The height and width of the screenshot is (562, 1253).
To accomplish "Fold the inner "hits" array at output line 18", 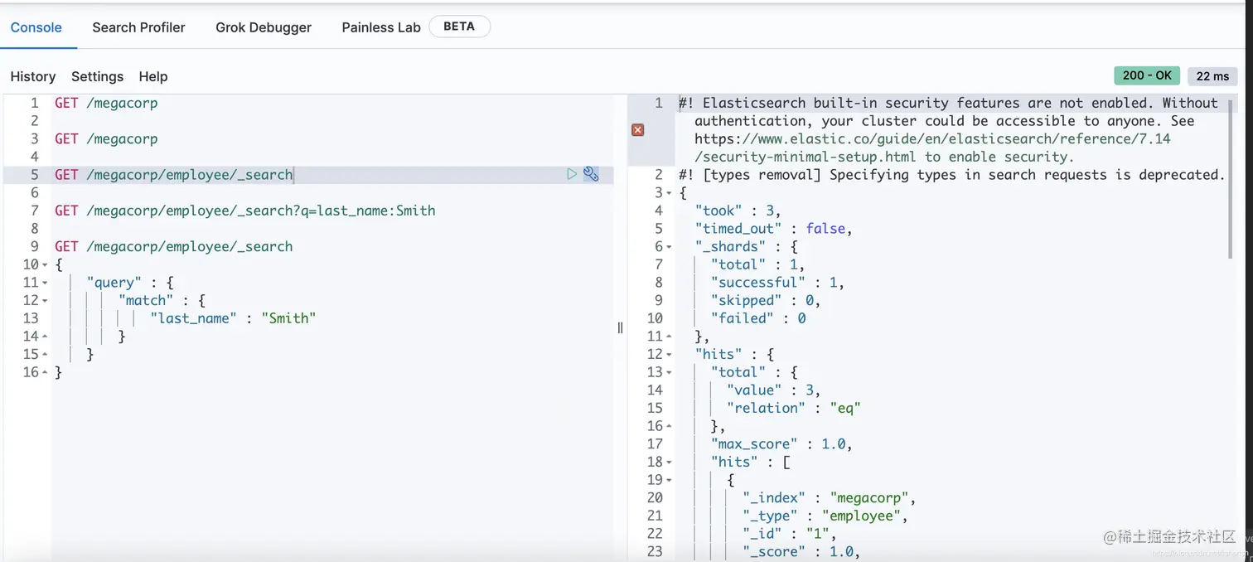I will tap(670, 463).
